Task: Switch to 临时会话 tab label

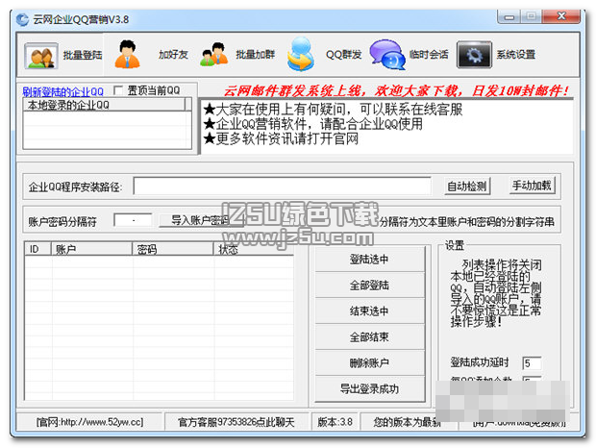Action: pyautogui.click(x=429, y=55)
